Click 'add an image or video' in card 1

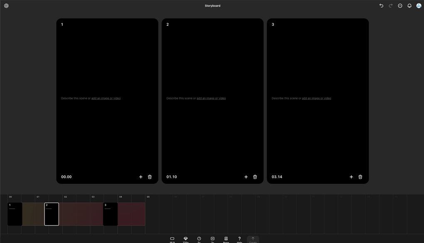[106, 98]
